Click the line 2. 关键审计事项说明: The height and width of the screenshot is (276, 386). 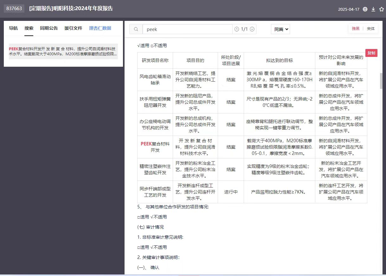(x=158, y=257)
